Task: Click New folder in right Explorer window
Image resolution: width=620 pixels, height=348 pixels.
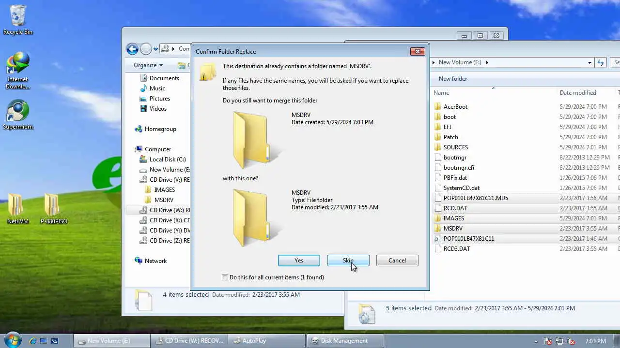Action: (x=453, y=79)
